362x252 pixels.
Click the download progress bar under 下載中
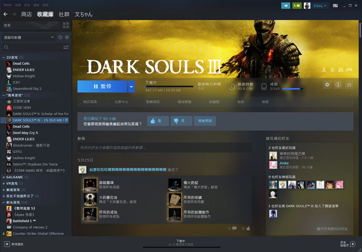click(169, 86)
